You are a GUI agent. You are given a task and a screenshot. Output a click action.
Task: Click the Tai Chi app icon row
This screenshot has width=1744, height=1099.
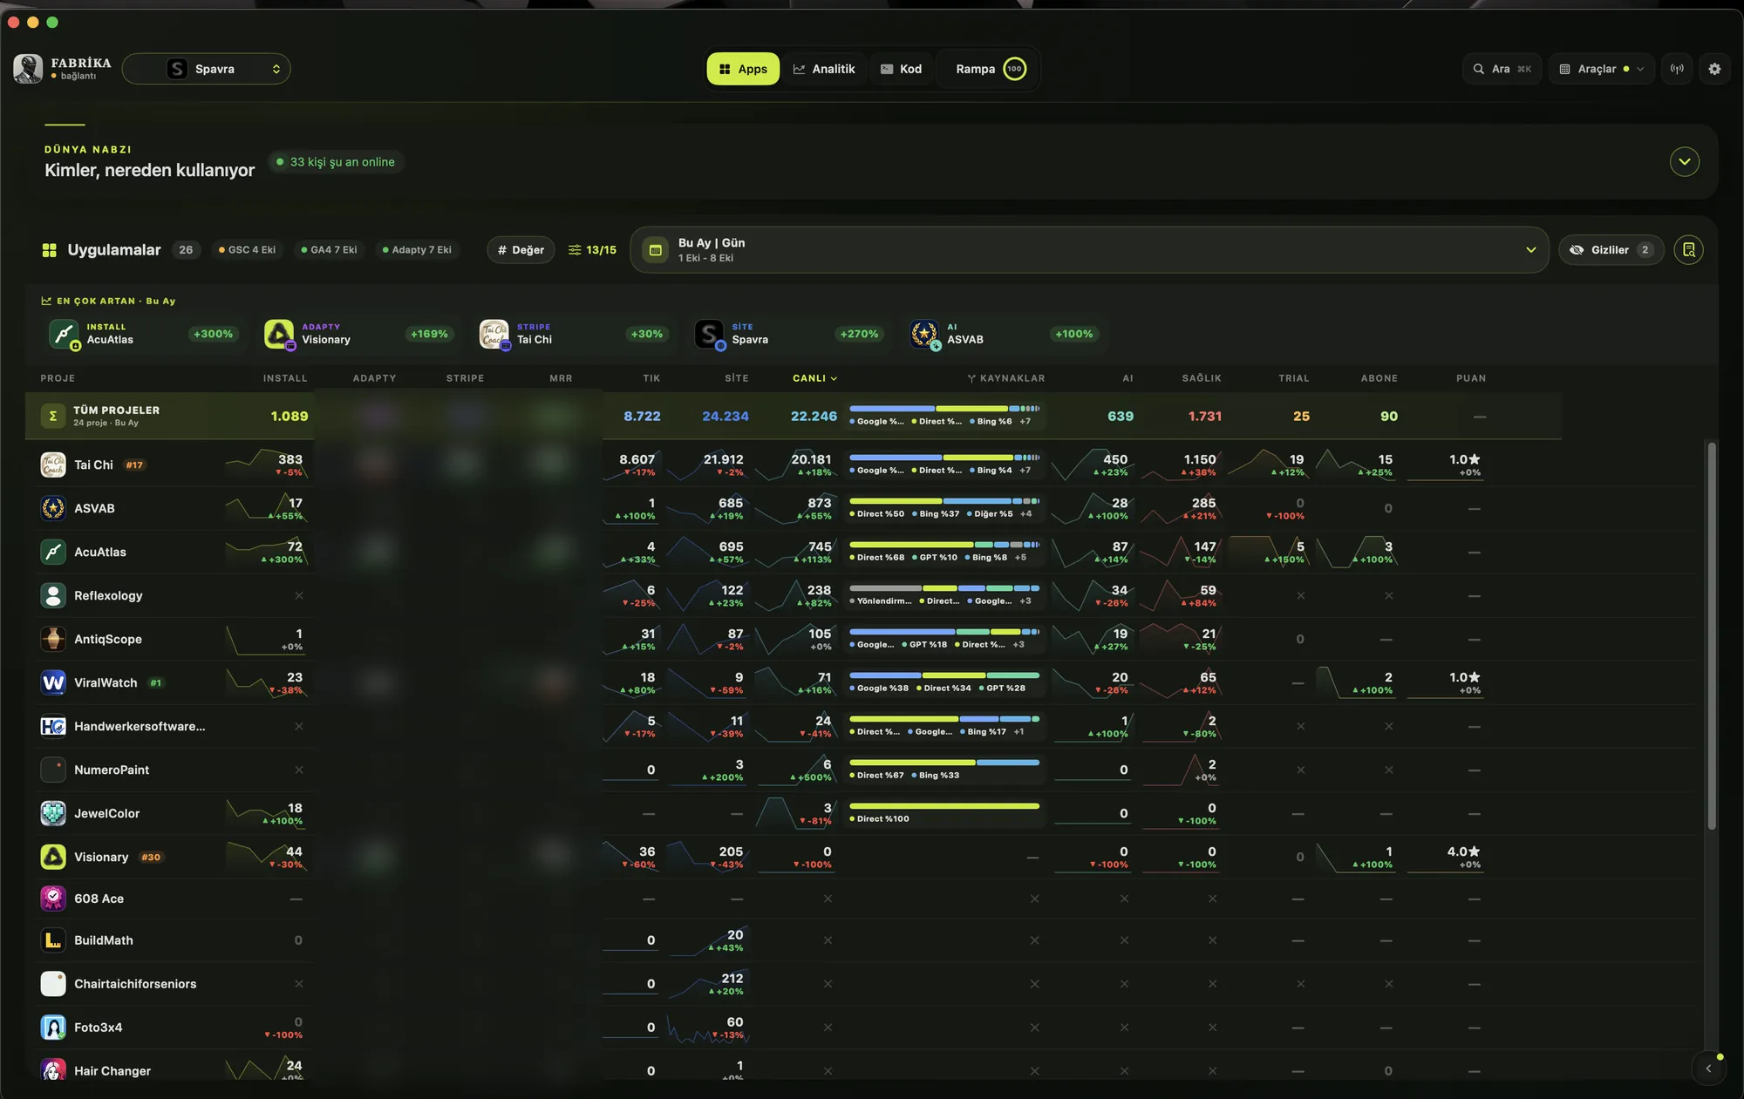[53, 465]
